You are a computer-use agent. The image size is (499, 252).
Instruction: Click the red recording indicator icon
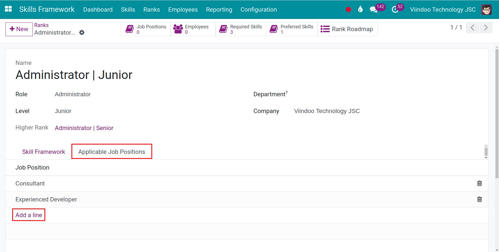(348, 9)
